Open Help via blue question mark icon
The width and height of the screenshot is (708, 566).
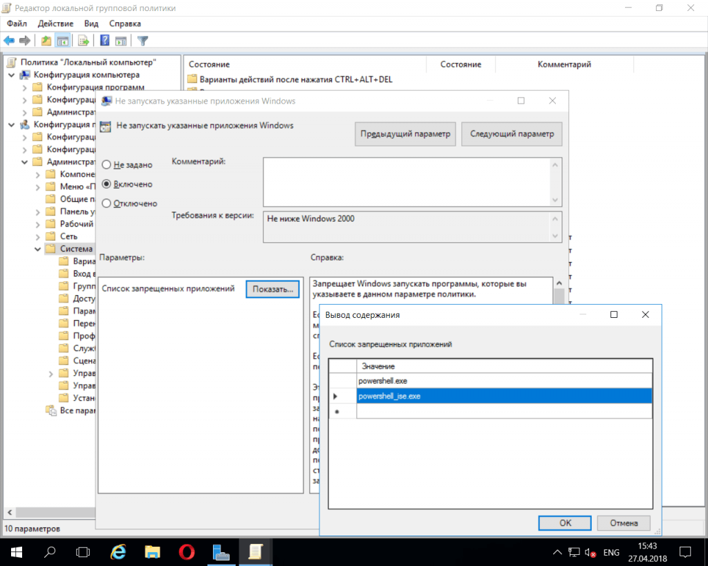pyautogui.click(x=104, y=41)
